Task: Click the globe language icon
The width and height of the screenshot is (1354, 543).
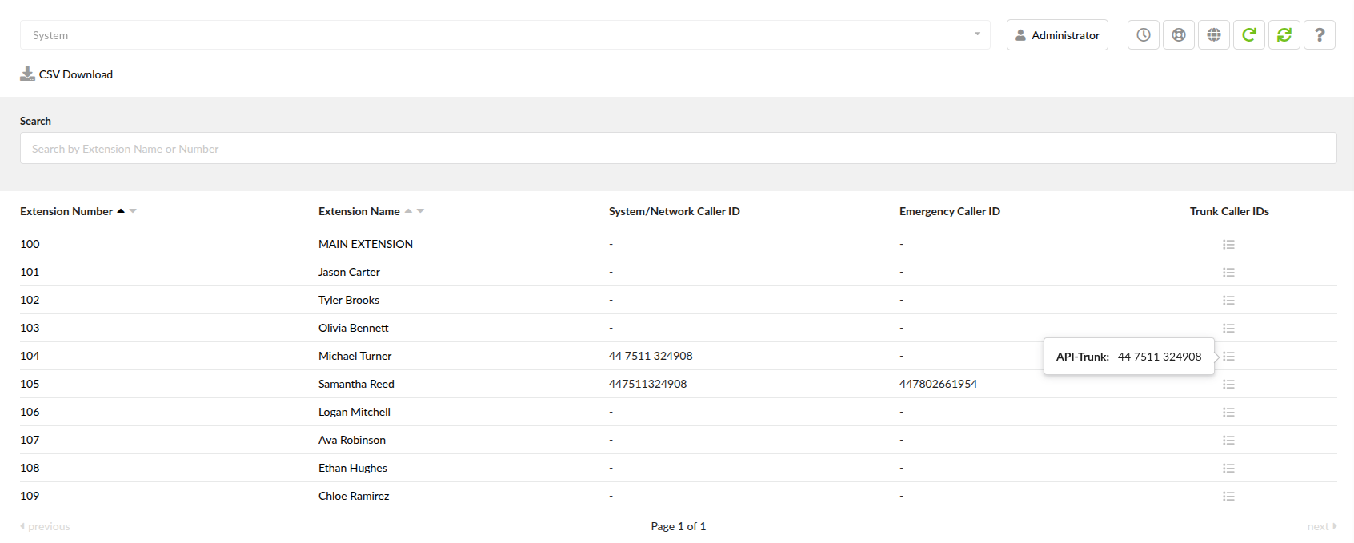Action: click(1213, 35)
